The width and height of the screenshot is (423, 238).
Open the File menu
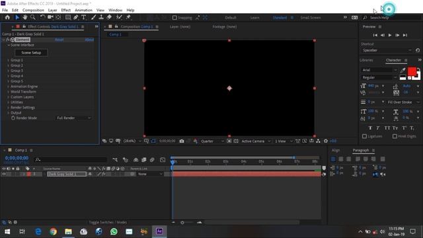tap(5, 10)
